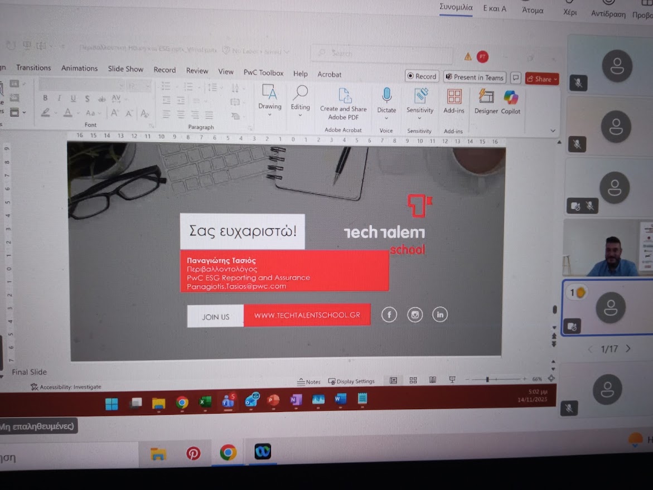Switch to Slide Sorter view

[x=413, y=380]
